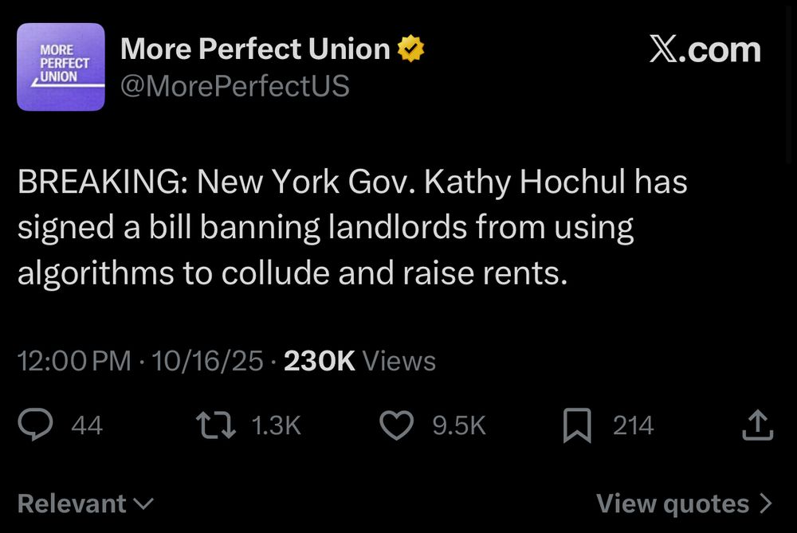This screenshot has width=797, height=533.
Task: Click the X.com logo
Action: tap(705, 50)
